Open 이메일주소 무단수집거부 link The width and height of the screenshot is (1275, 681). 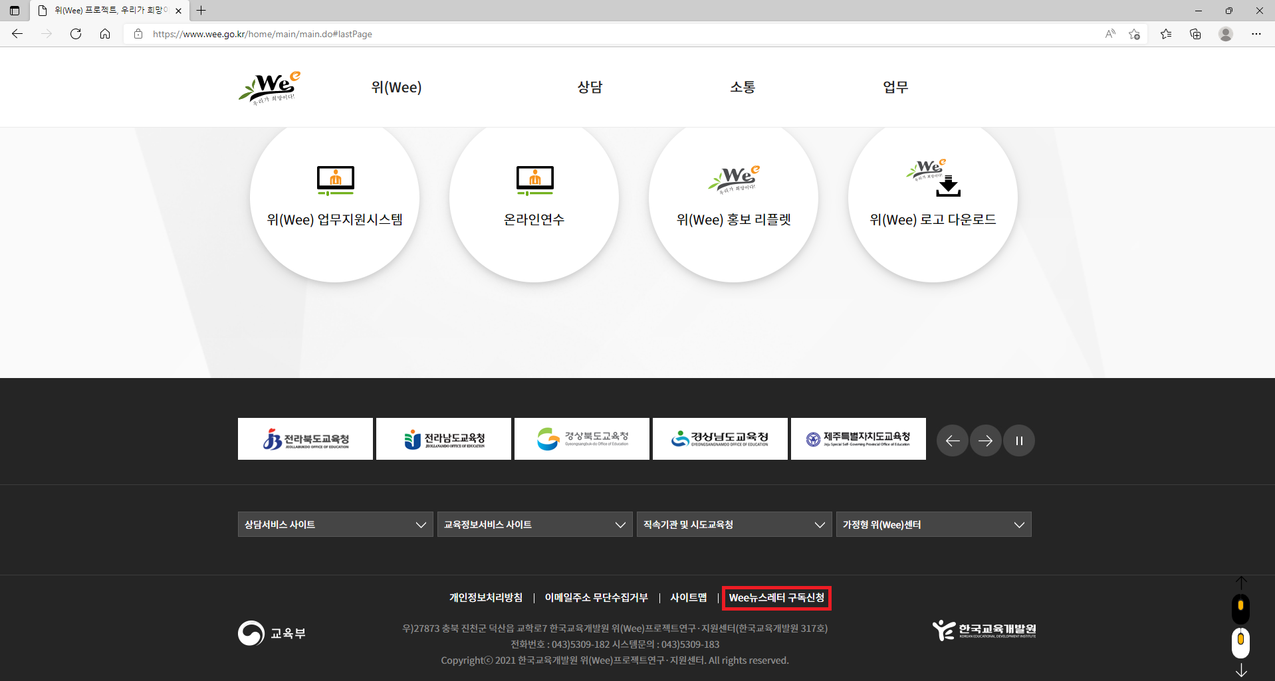click(x=596, y=597)
